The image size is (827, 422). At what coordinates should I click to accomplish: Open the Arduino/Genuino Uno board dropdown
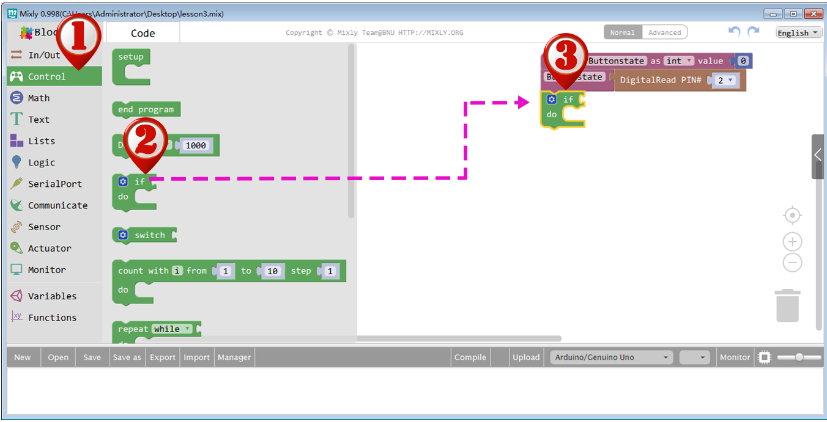pyautogui.click(x=612, y=357)
